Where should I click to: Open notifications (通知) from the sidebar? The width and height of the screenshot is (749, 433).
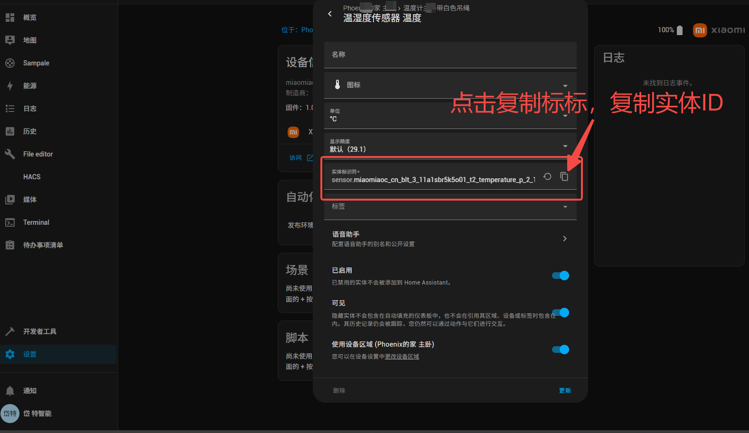click(x=29, y=391)
